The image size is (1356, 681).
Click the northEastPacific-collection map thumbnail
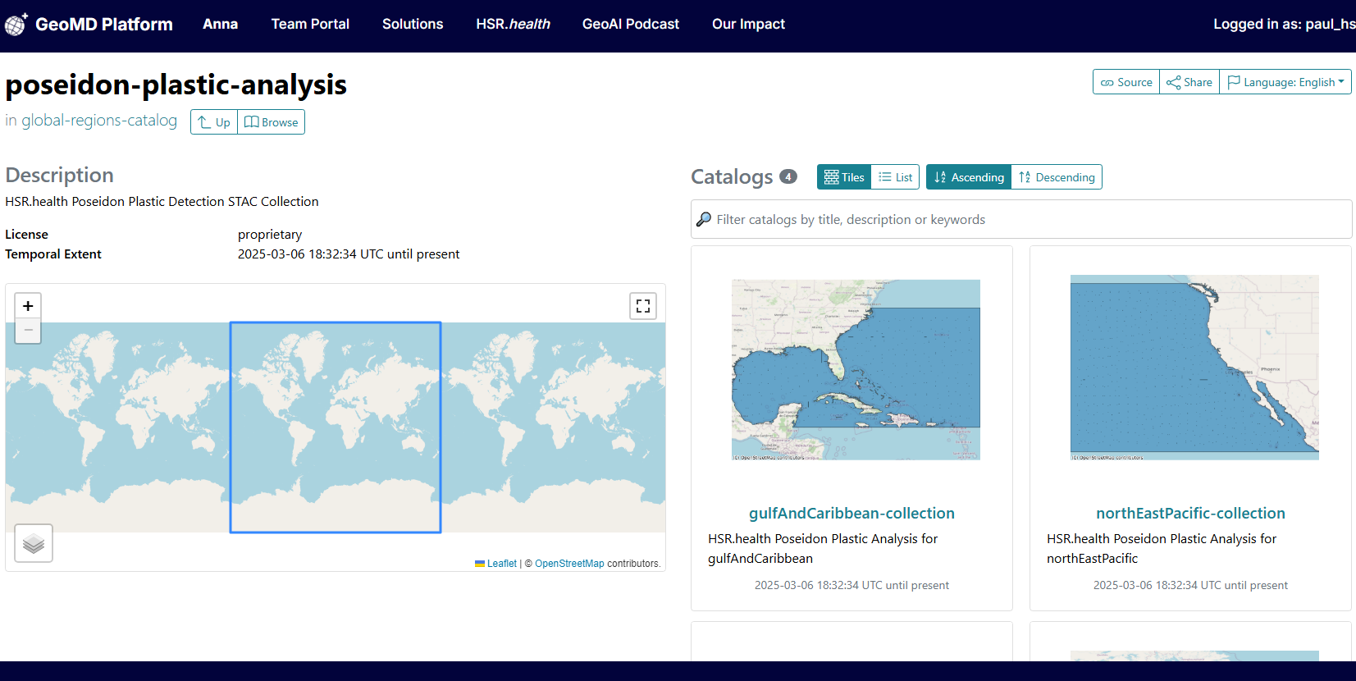(x=1194, y=367)
